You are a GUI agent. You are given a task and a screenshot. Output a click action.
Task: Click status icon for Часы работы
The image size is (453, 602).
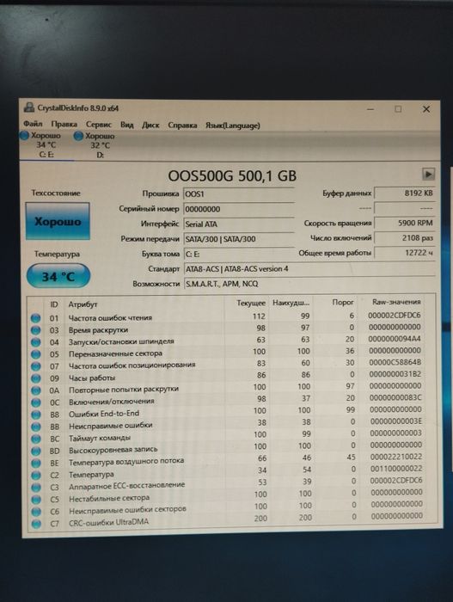coord(36,378)
